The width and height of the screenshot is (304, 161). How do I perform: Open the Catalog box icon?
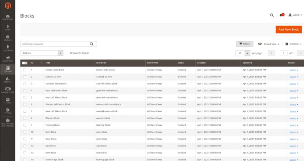7,38
